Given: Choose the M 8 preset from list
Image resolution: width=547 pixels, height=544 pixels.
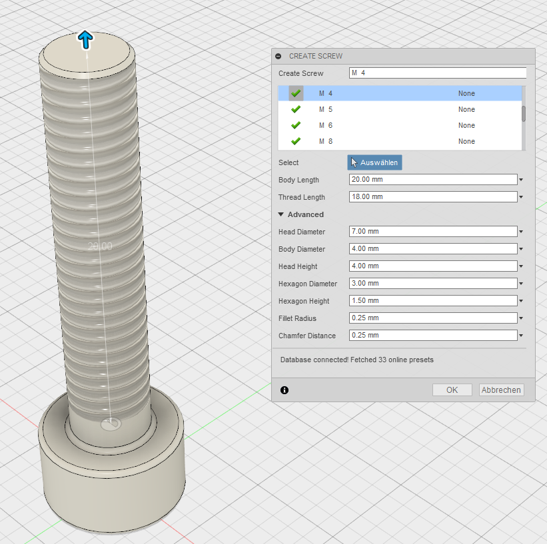Looking at the screenshot, I should tap(398, 141).
